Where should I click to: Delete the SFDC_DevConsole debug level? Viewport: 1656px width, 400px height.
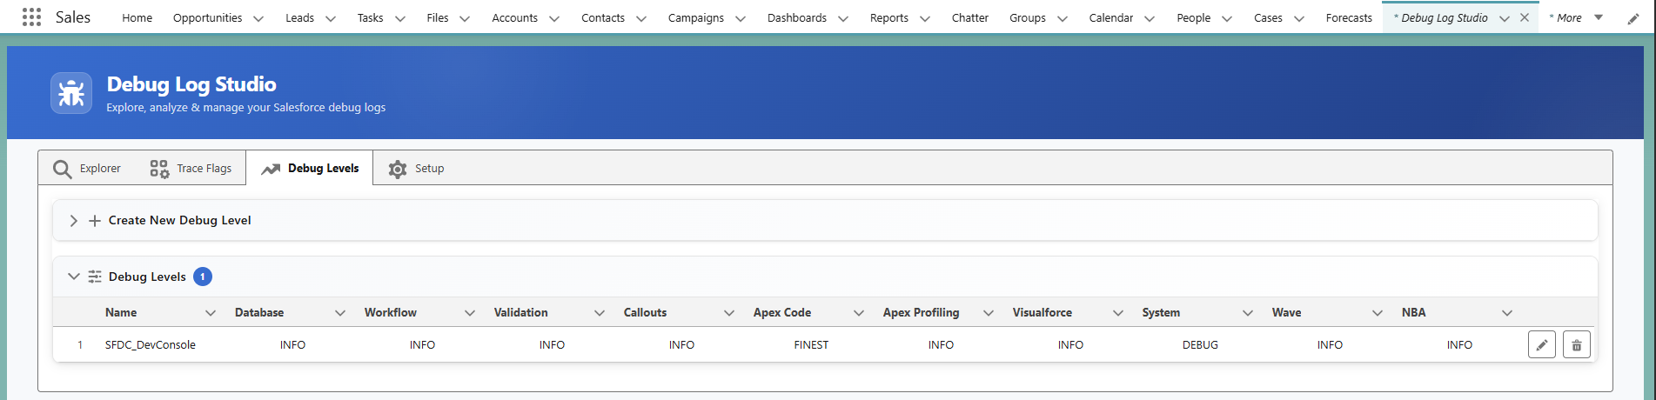point(1577,345)
